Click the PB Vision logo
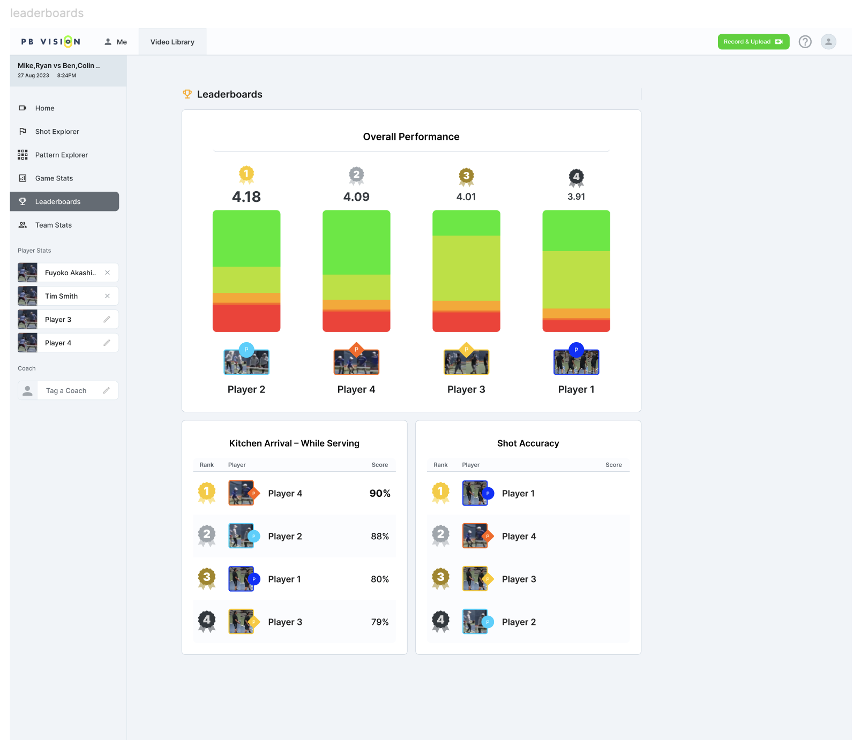The width and height of the screenshot is (868, 740). point(51,42)
